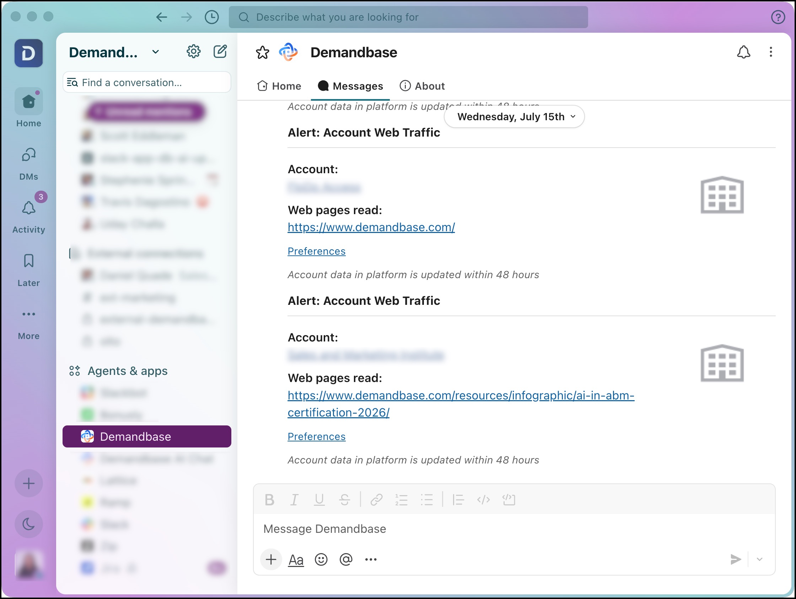Switch to the Home tab
796x599 pixels.
coord(279,86)
